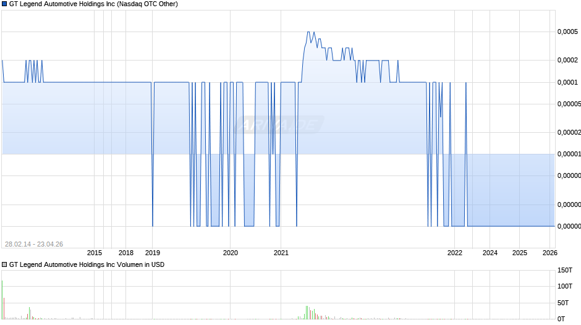Click the Volumen in USD chart title

(87, 264)
